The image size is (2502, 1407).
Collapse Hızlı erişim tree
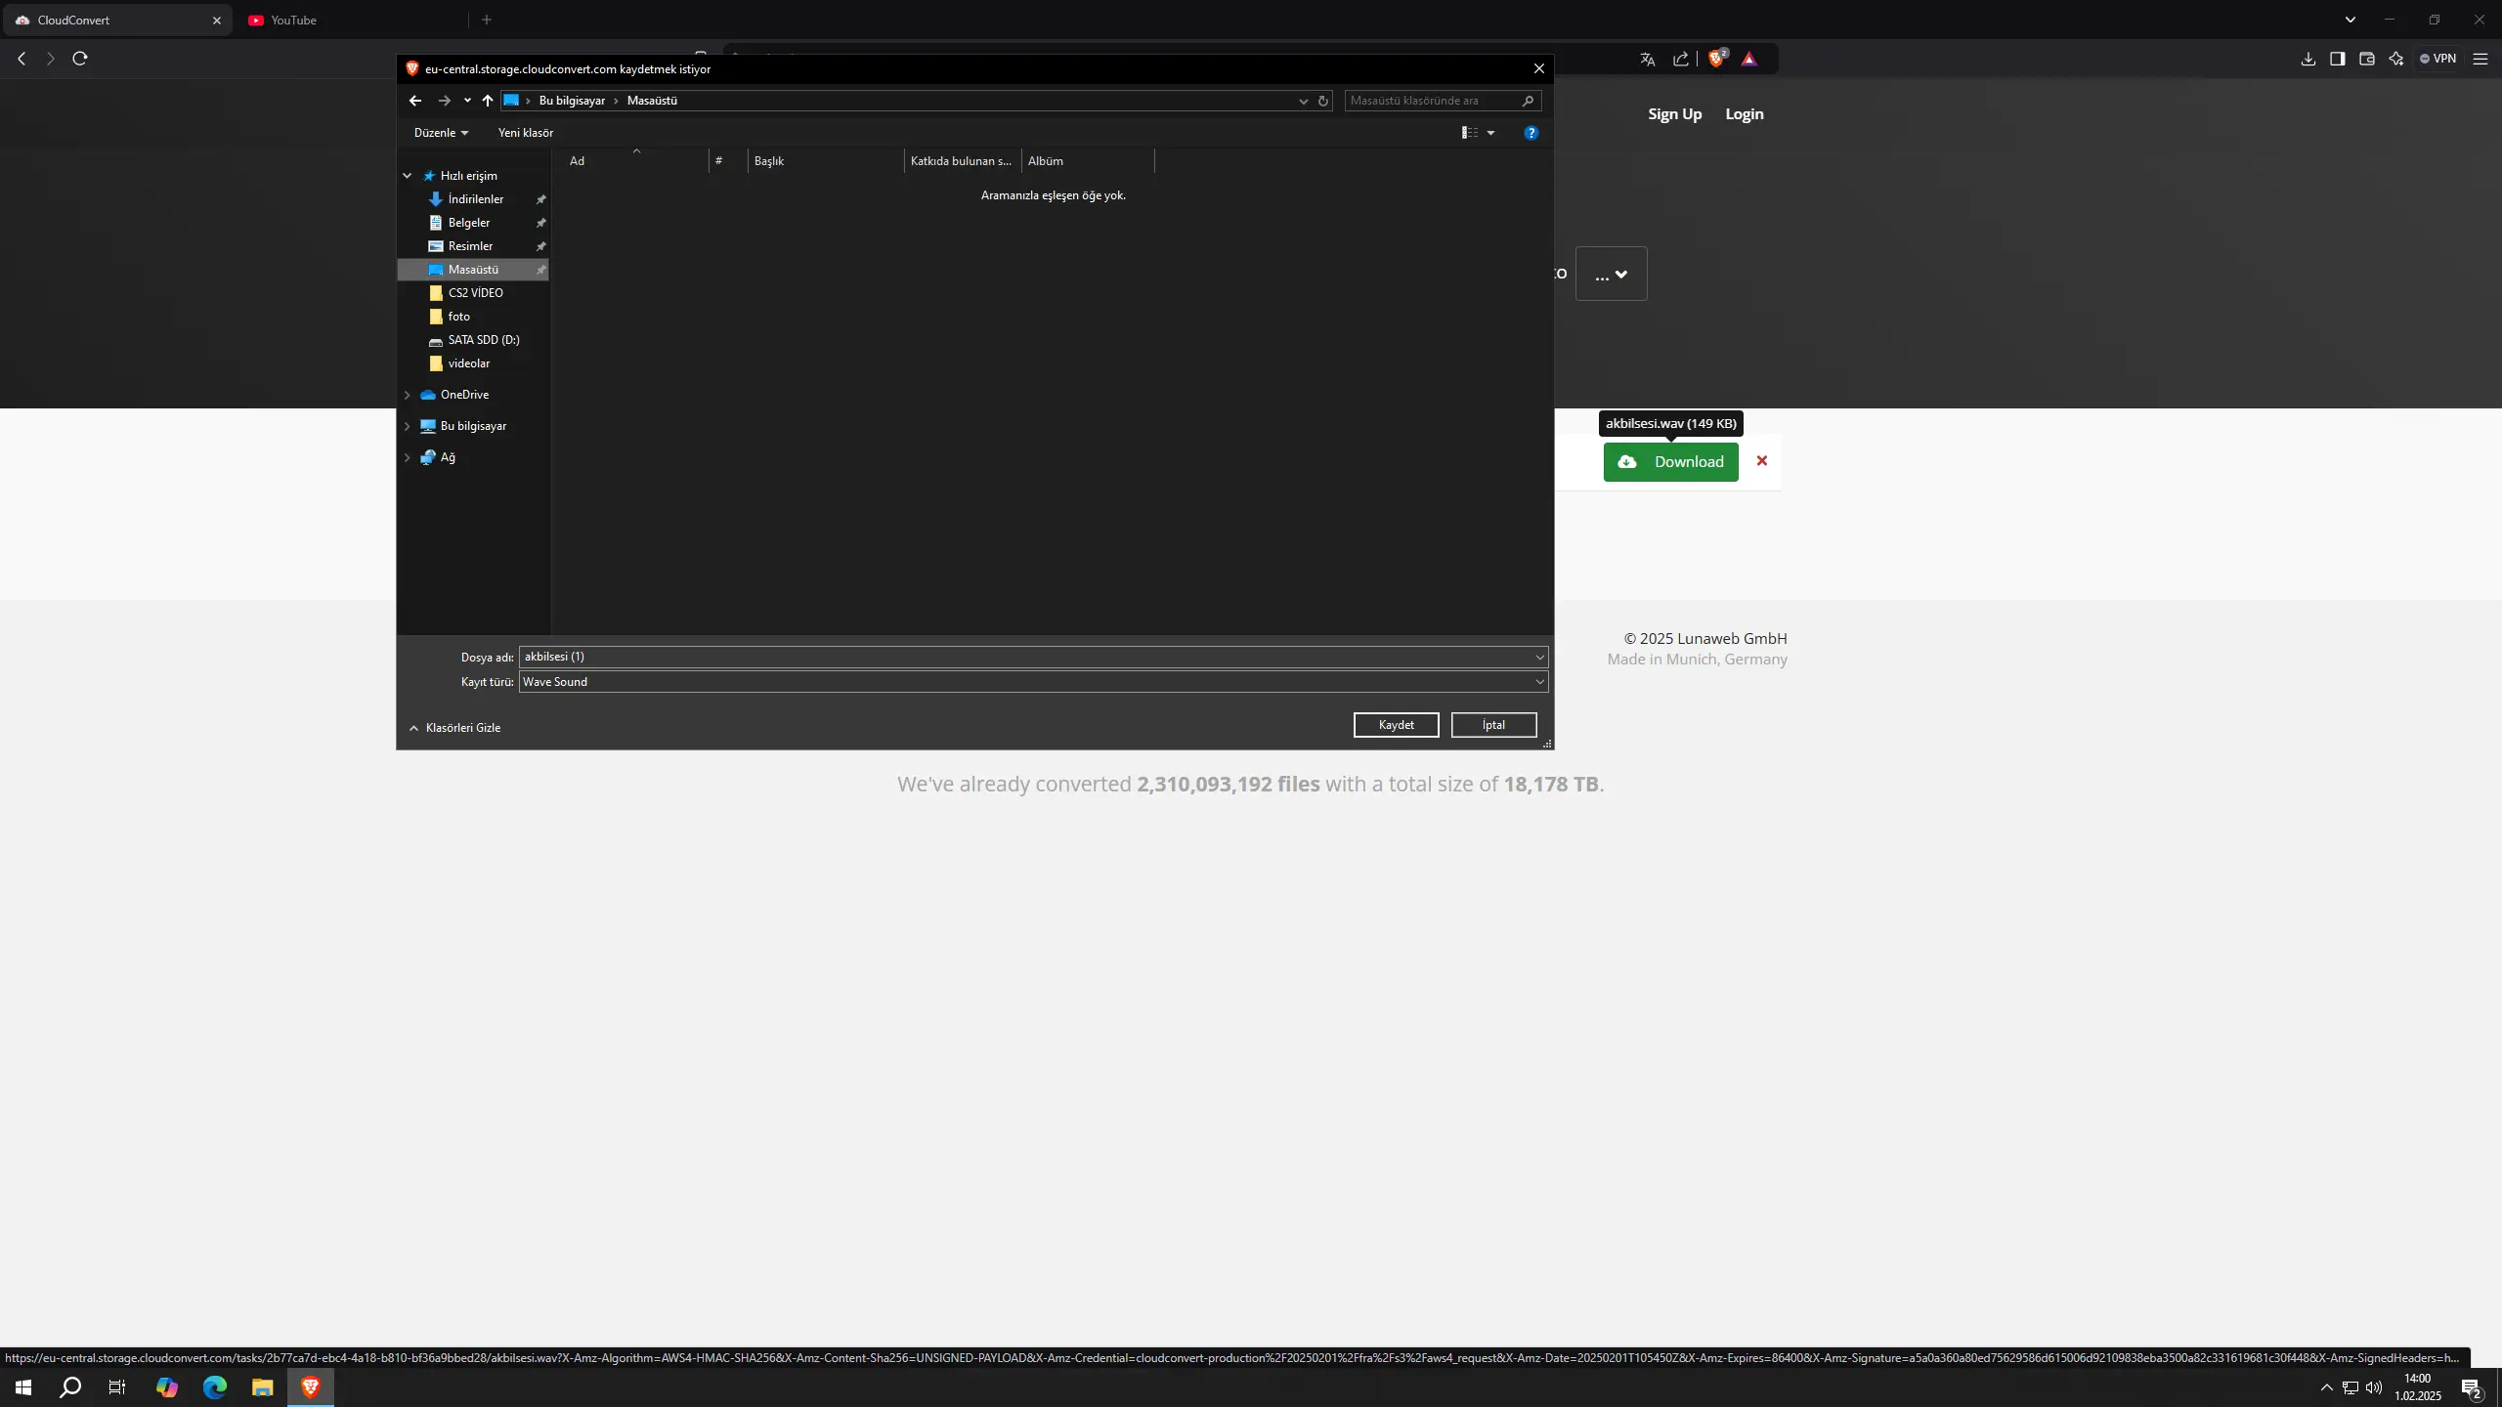point(408,176)
